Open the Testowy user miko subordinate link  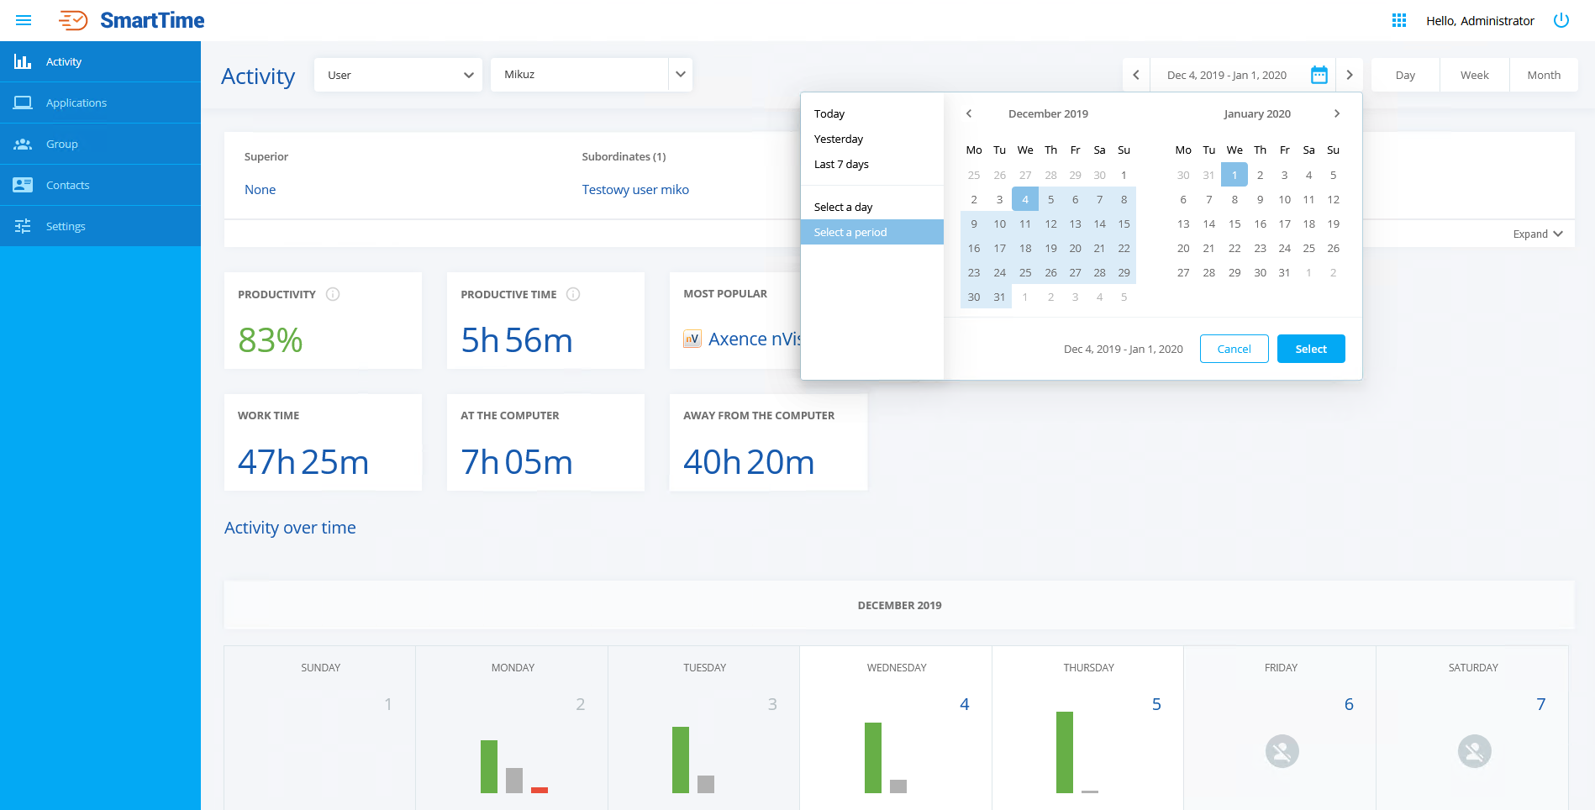[x=635, y=190]
